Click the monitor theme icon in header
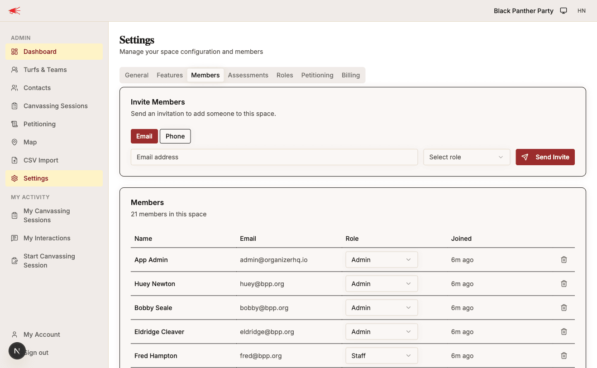This screenshot has width=597, height=368. (x=564, y=11)
